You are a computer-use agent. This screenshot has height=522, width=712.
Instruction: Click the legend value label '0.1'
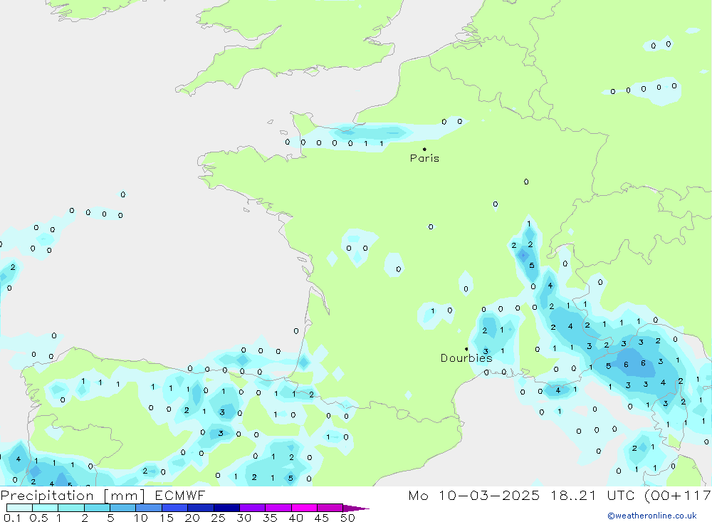click(12, 518)
